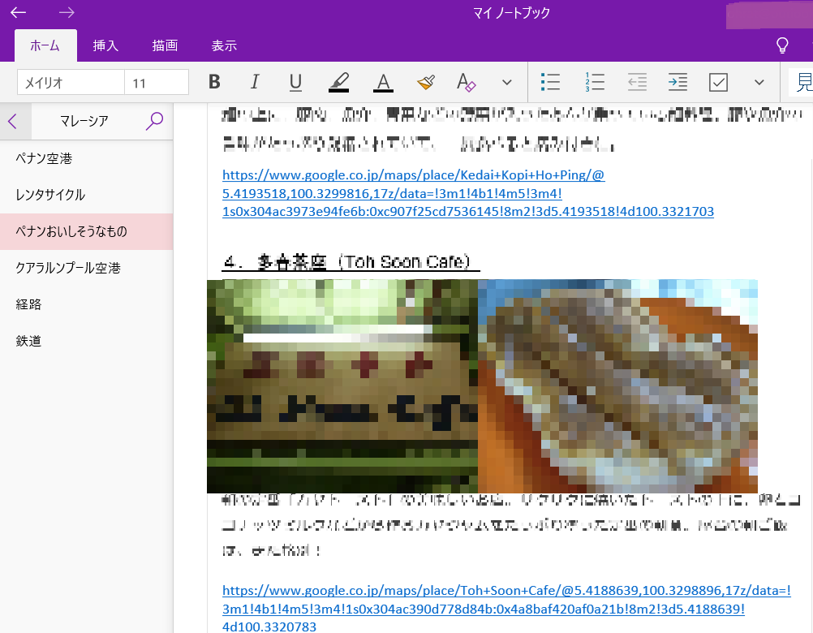
Task: Switch to the 挿入 tab
Action: pos(105,45)
